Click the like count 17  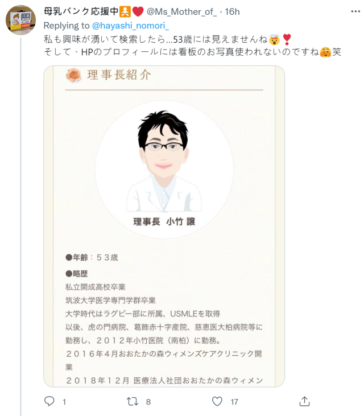tap(234, 402)
